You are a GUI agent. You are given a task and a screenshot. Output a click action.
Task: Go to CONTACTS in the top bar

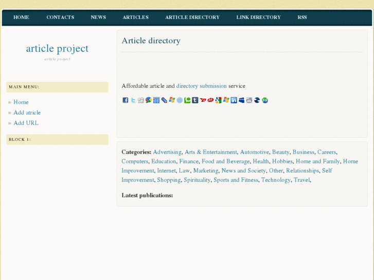coord(60,17)
